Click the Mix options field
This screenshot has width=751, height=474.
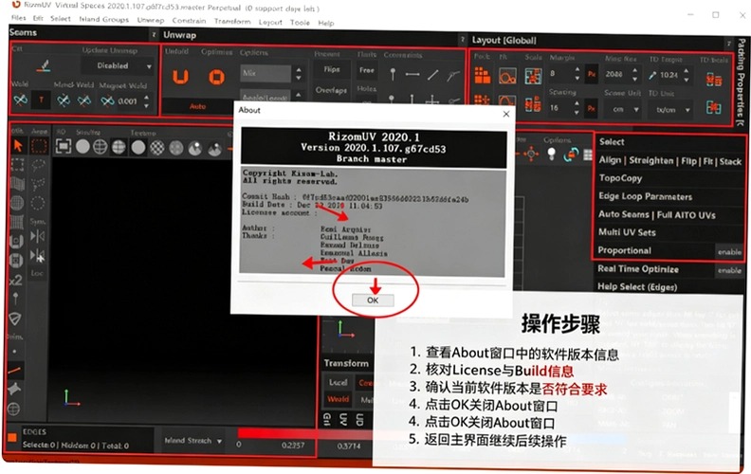[x=266, y=73]
